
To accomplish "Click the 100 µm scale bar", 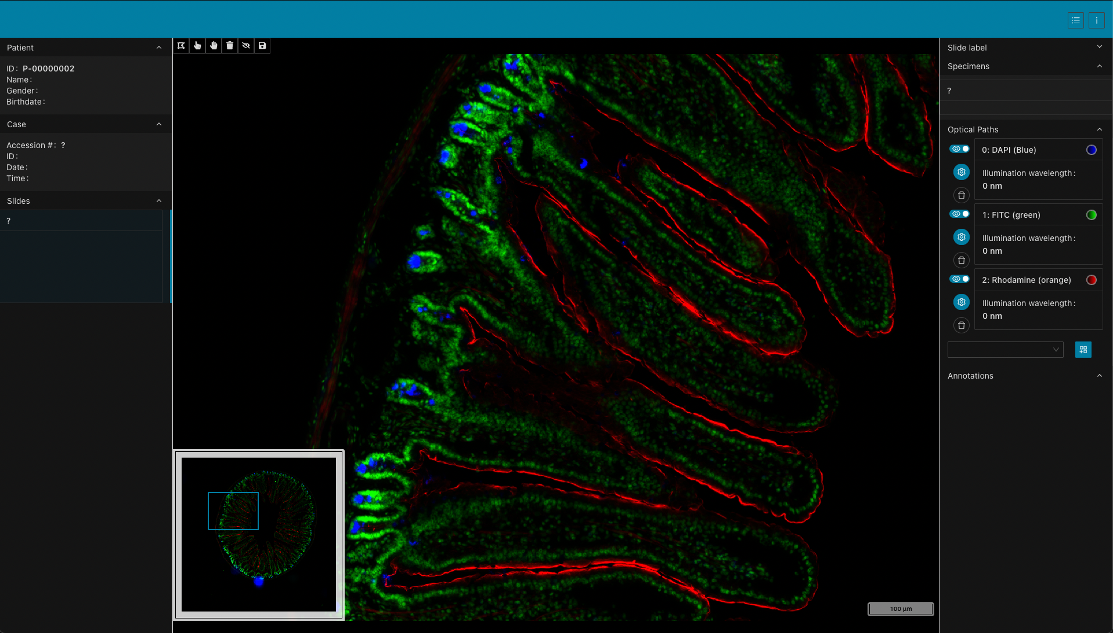I will [901, 609].
